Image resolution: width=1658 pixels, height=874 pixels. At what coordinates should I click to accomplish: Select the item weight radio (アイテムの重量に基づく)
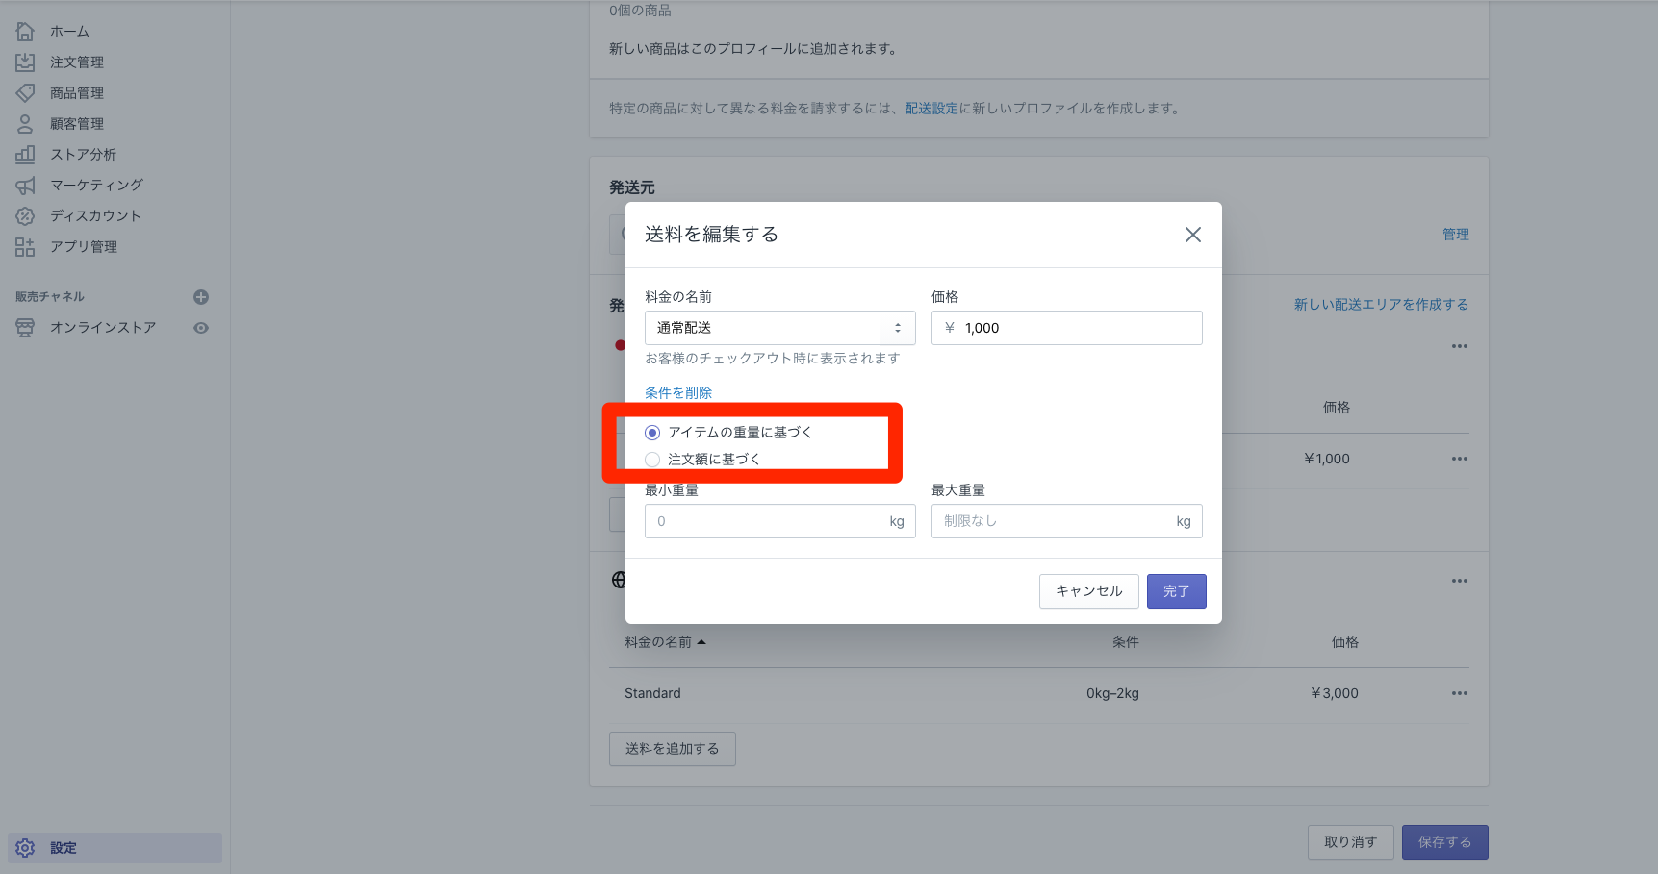(652, 433)
